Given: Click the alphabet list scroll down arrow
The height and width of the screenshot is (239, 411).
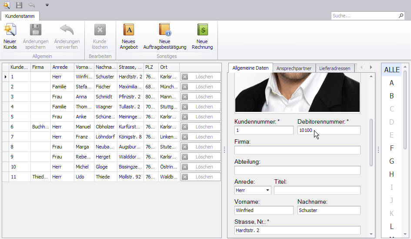Looking at the screenshot, I should coord(405,234).
